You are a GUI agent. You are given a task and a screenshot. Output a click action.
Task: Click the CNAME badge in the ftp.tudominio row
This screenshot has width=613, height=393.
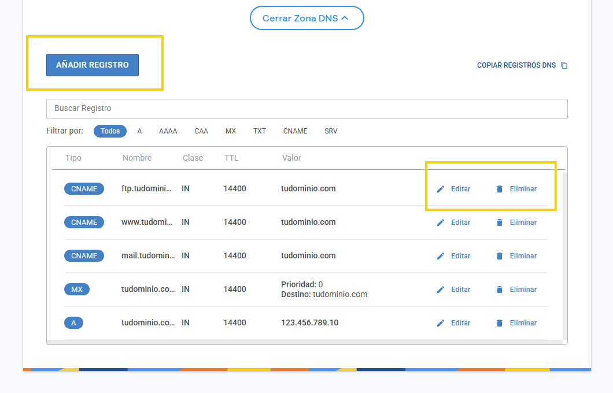click(x=84, y=188)
